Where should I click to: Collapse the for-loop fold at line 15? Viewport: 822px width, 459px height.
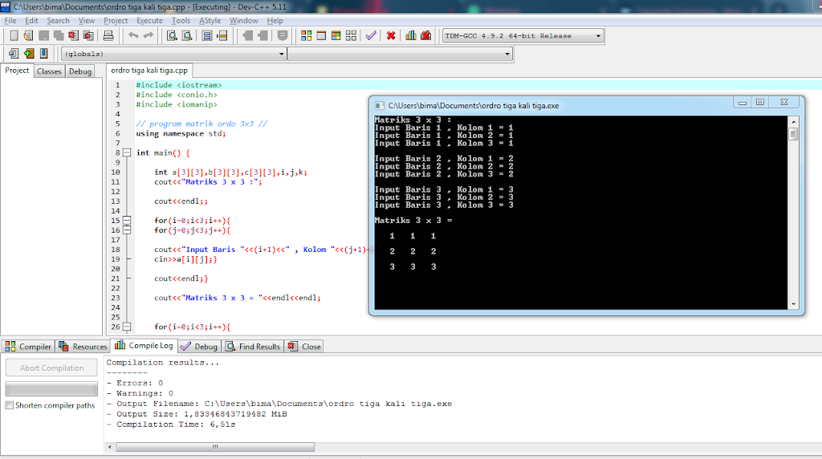click(x=127, y=221)
